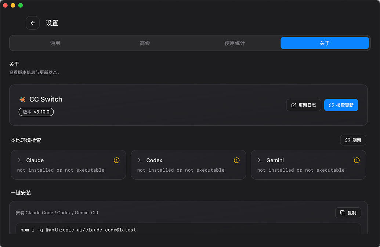The height and width of the screenshot is (247, 380).
Task: Select the Gemini environment card title
Action: (275, 160)
